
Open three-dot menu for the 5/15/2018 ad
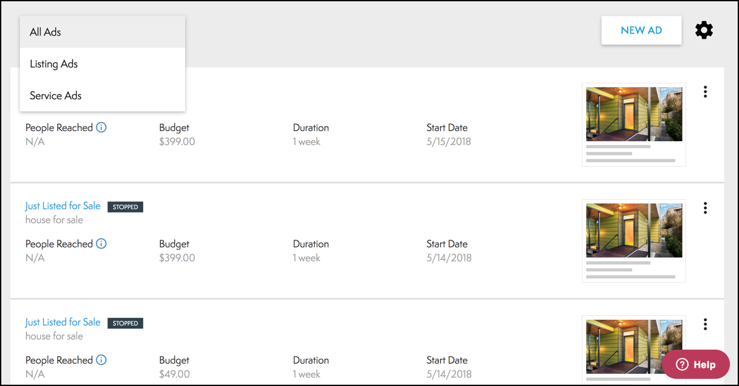[705, 92]
